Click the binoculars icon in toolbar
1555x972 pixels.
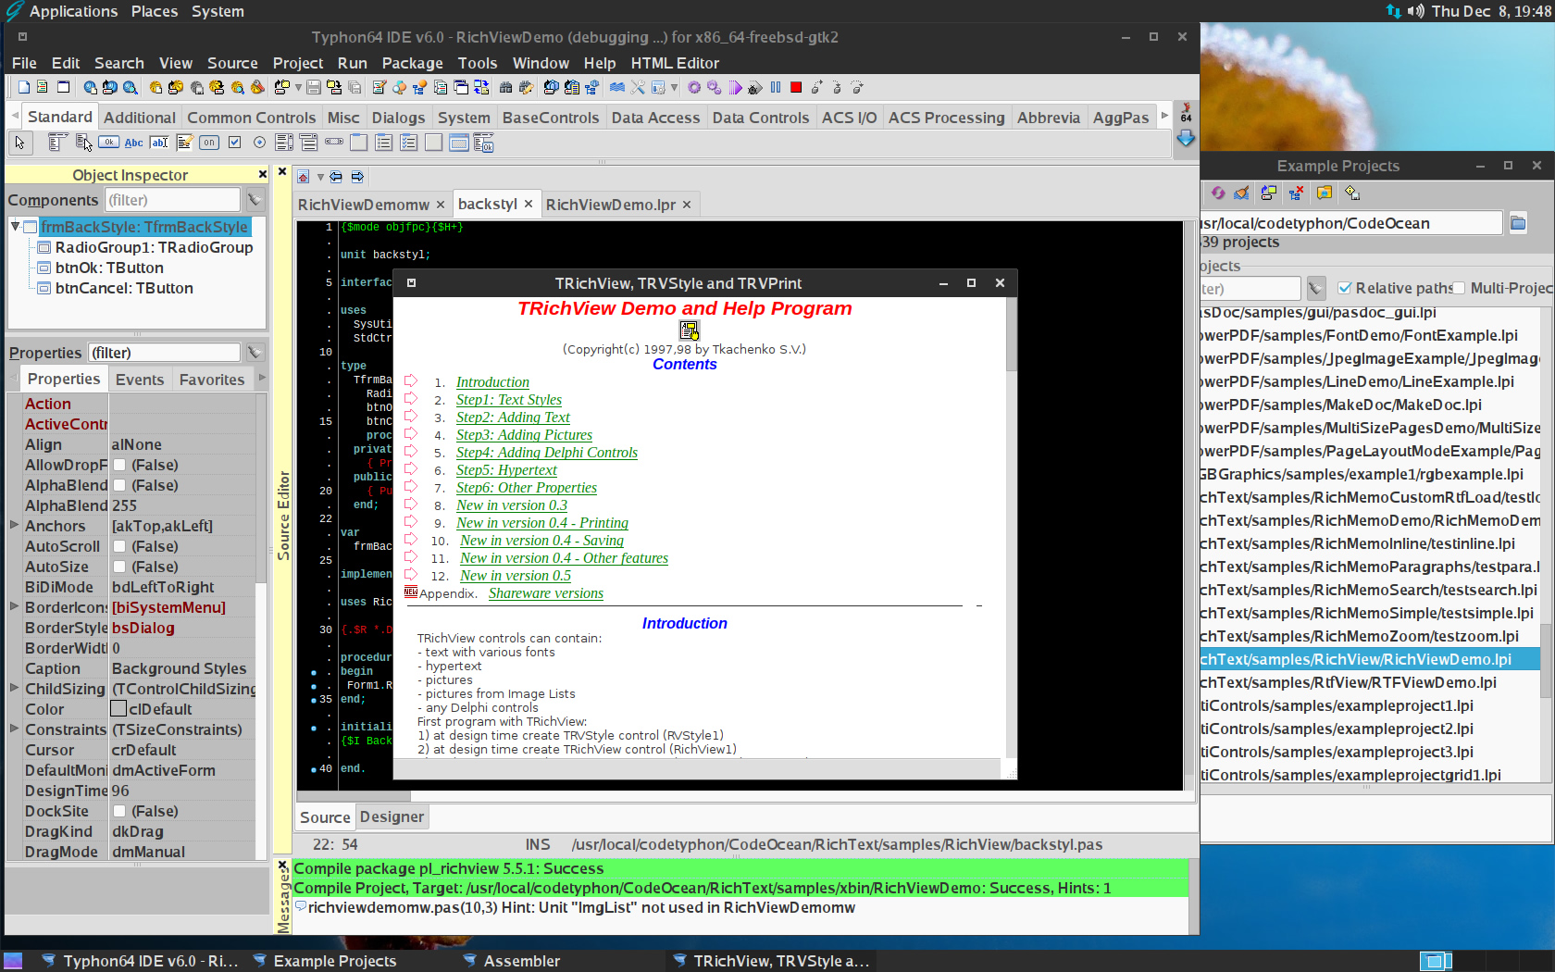pyautogui.click(x=505, y=87)
